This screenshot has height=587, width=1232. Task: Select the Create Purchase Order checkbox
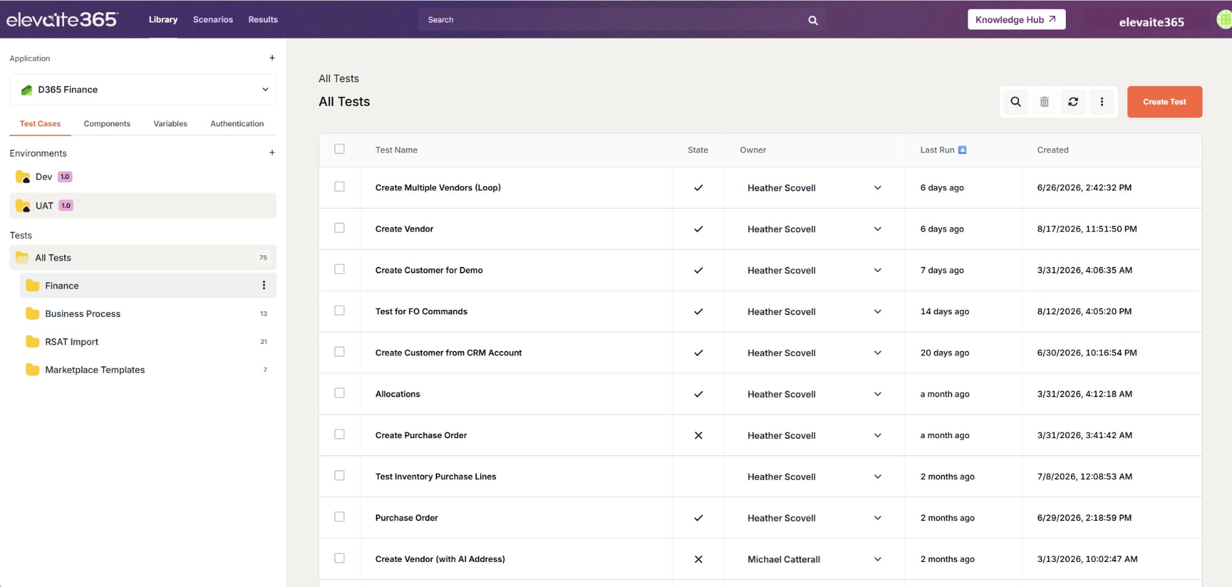(x=339, y=434)
